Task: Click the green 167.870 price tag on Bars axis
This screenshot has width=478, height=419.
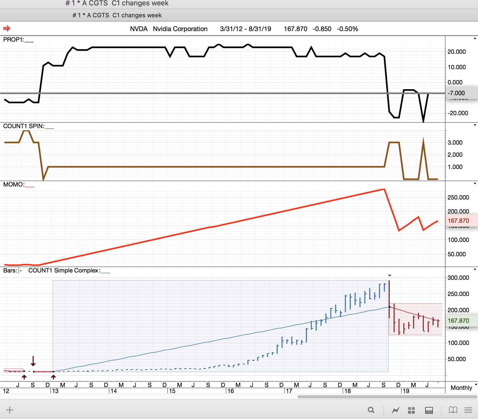Action: [x=462, y=321]
